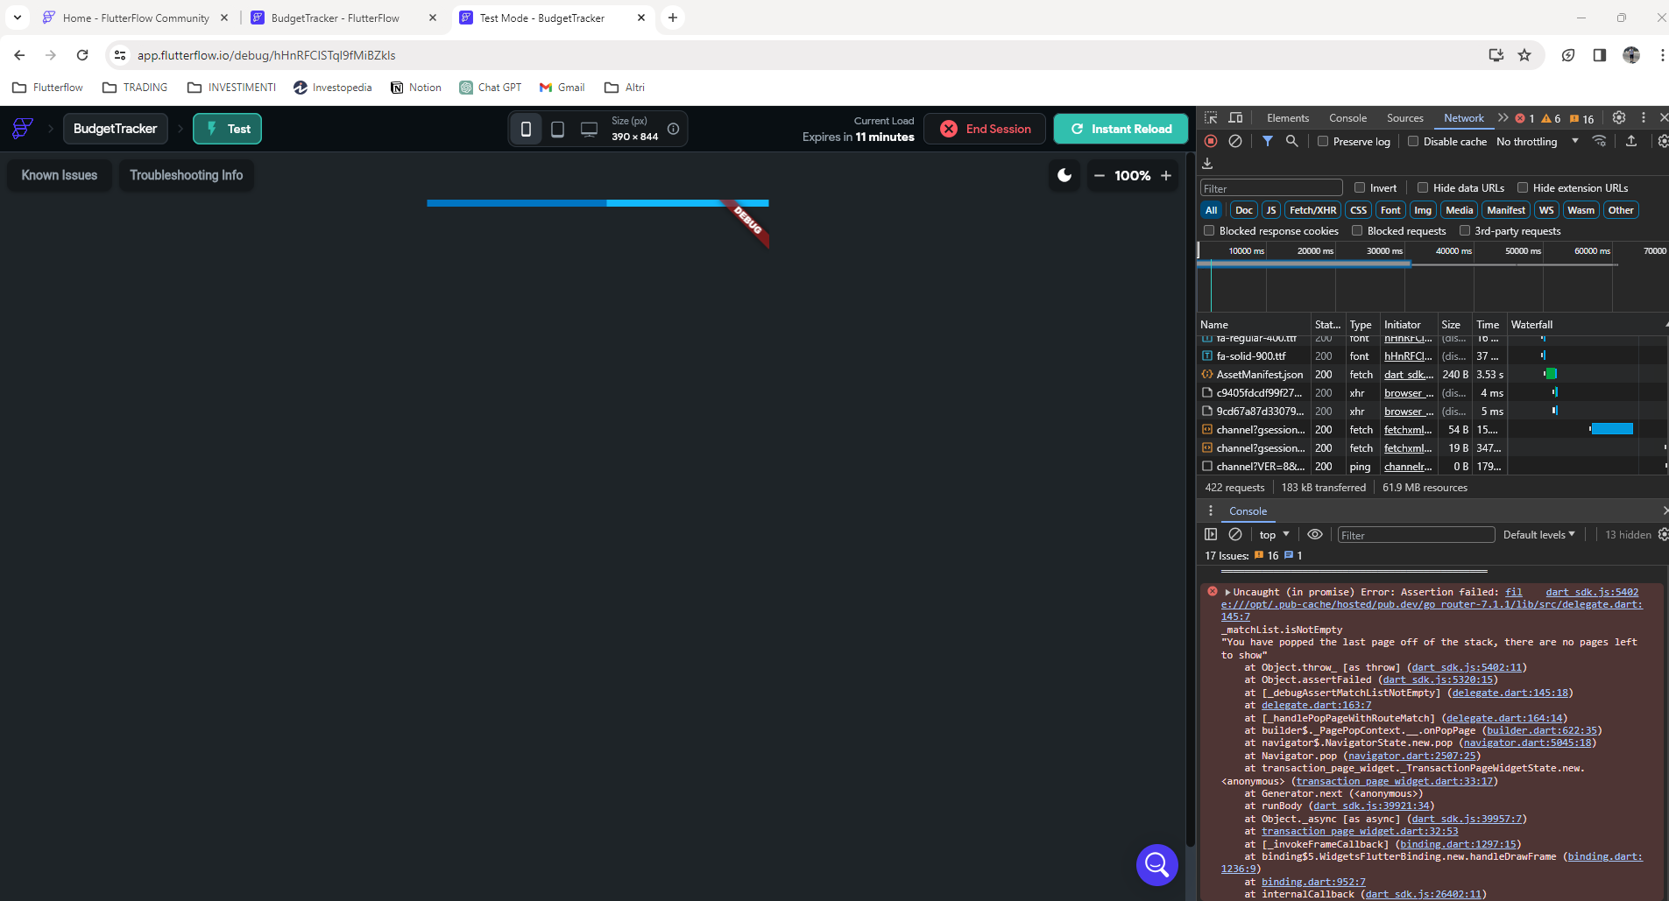Check Blocked response cookies
The height and width of the screenshot is (901, 1669).
point(1209,230)
